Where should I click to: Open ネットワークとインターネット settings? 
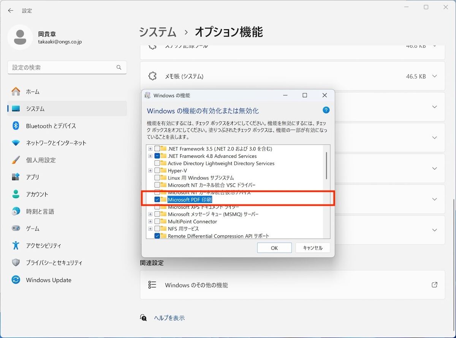[x=67, y=143]
